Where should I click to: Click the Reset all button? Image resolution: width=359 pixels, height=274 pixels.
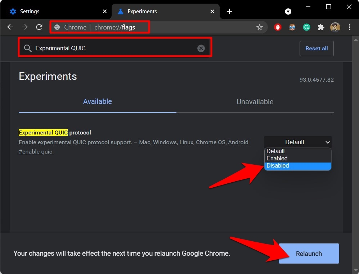coord(316,49)
